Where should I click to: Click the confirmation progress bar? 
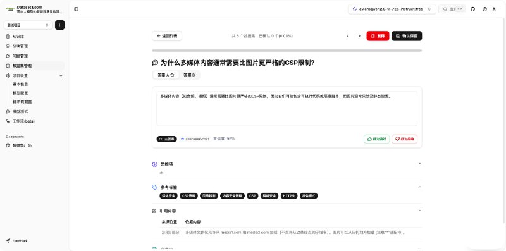point(287,51)
